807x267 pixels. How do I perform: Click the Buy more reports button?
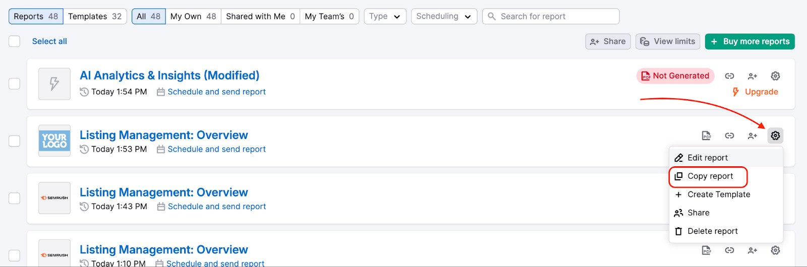coord(750,41)
